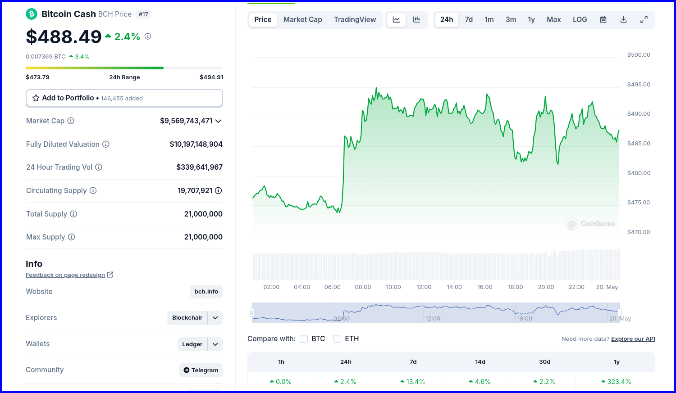Image resolution: width=676 pixels, height=393 pixels.
Task: Click the info icon beside 24 Hour Trading Vol
Action: [99, 167]
